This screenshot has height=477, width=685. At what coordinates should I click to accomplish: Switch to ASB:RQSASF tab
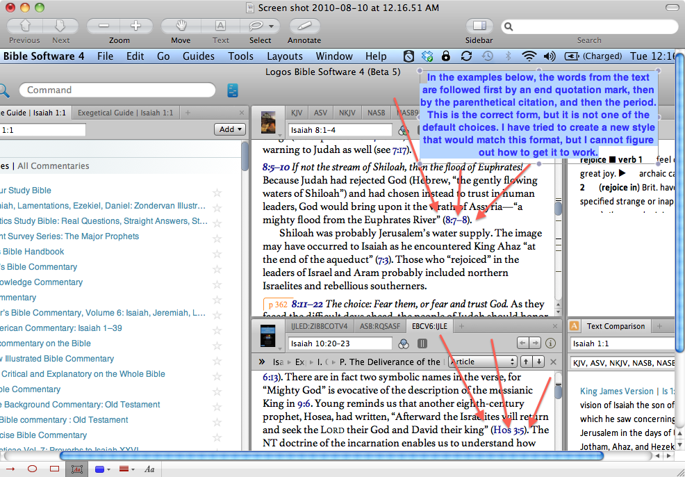[379, 326]
